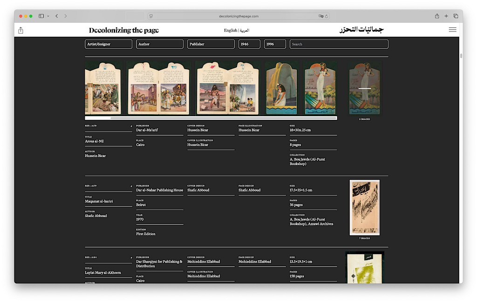Click the reload page icon in the address bar
Image resolution: width=477 pixels, height=302 pixels.
tap(327, 16)
